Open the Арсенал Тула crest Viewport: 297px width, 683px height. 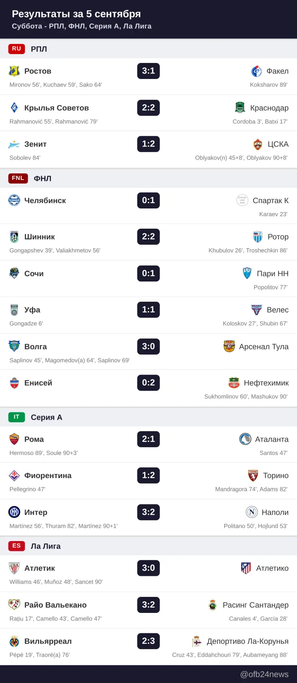point(229,346)
